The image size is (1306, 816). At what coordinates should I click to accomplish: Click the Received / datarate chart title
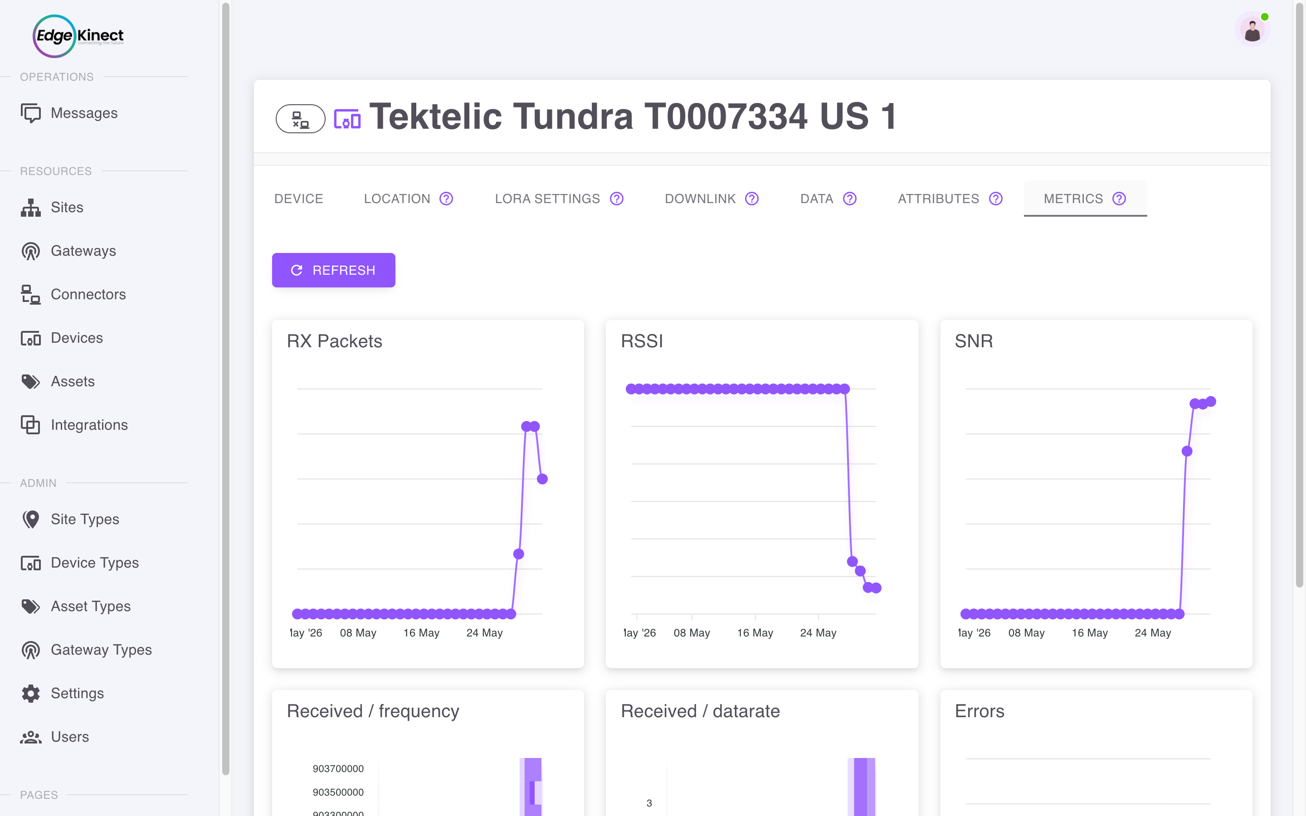coord(700,711)
